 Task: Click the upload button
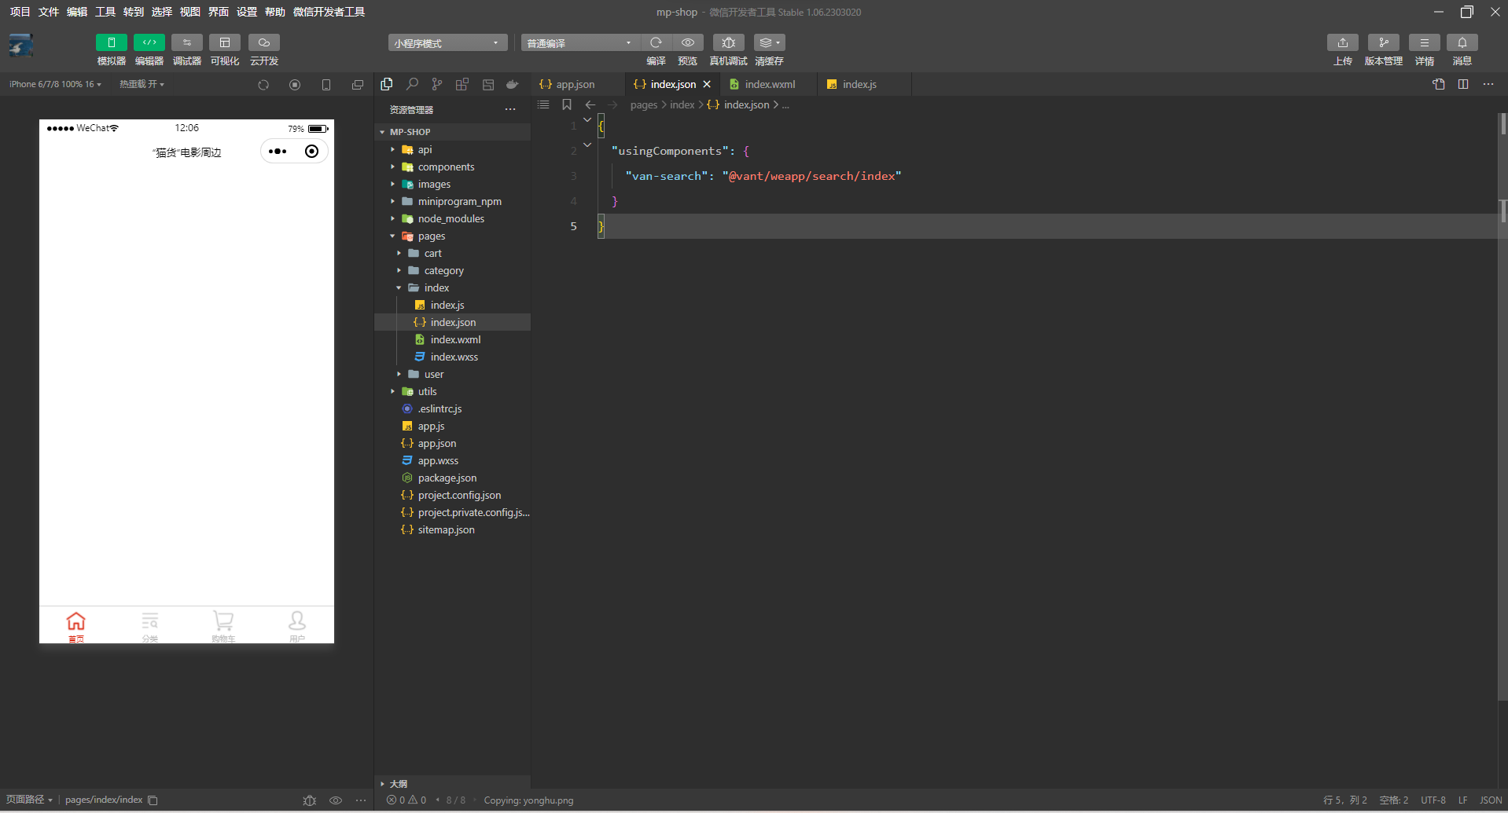pos(1343,42)
